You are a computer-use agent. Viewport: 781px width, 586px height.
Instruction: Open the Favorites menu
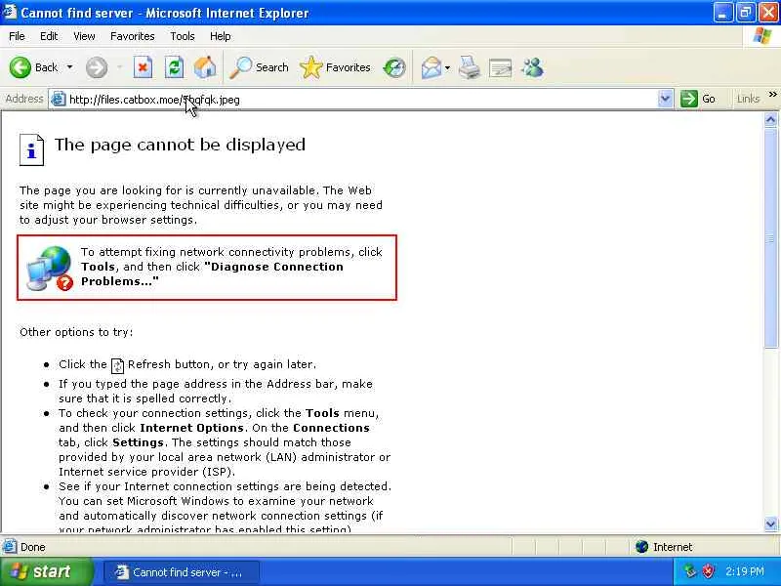133,36
